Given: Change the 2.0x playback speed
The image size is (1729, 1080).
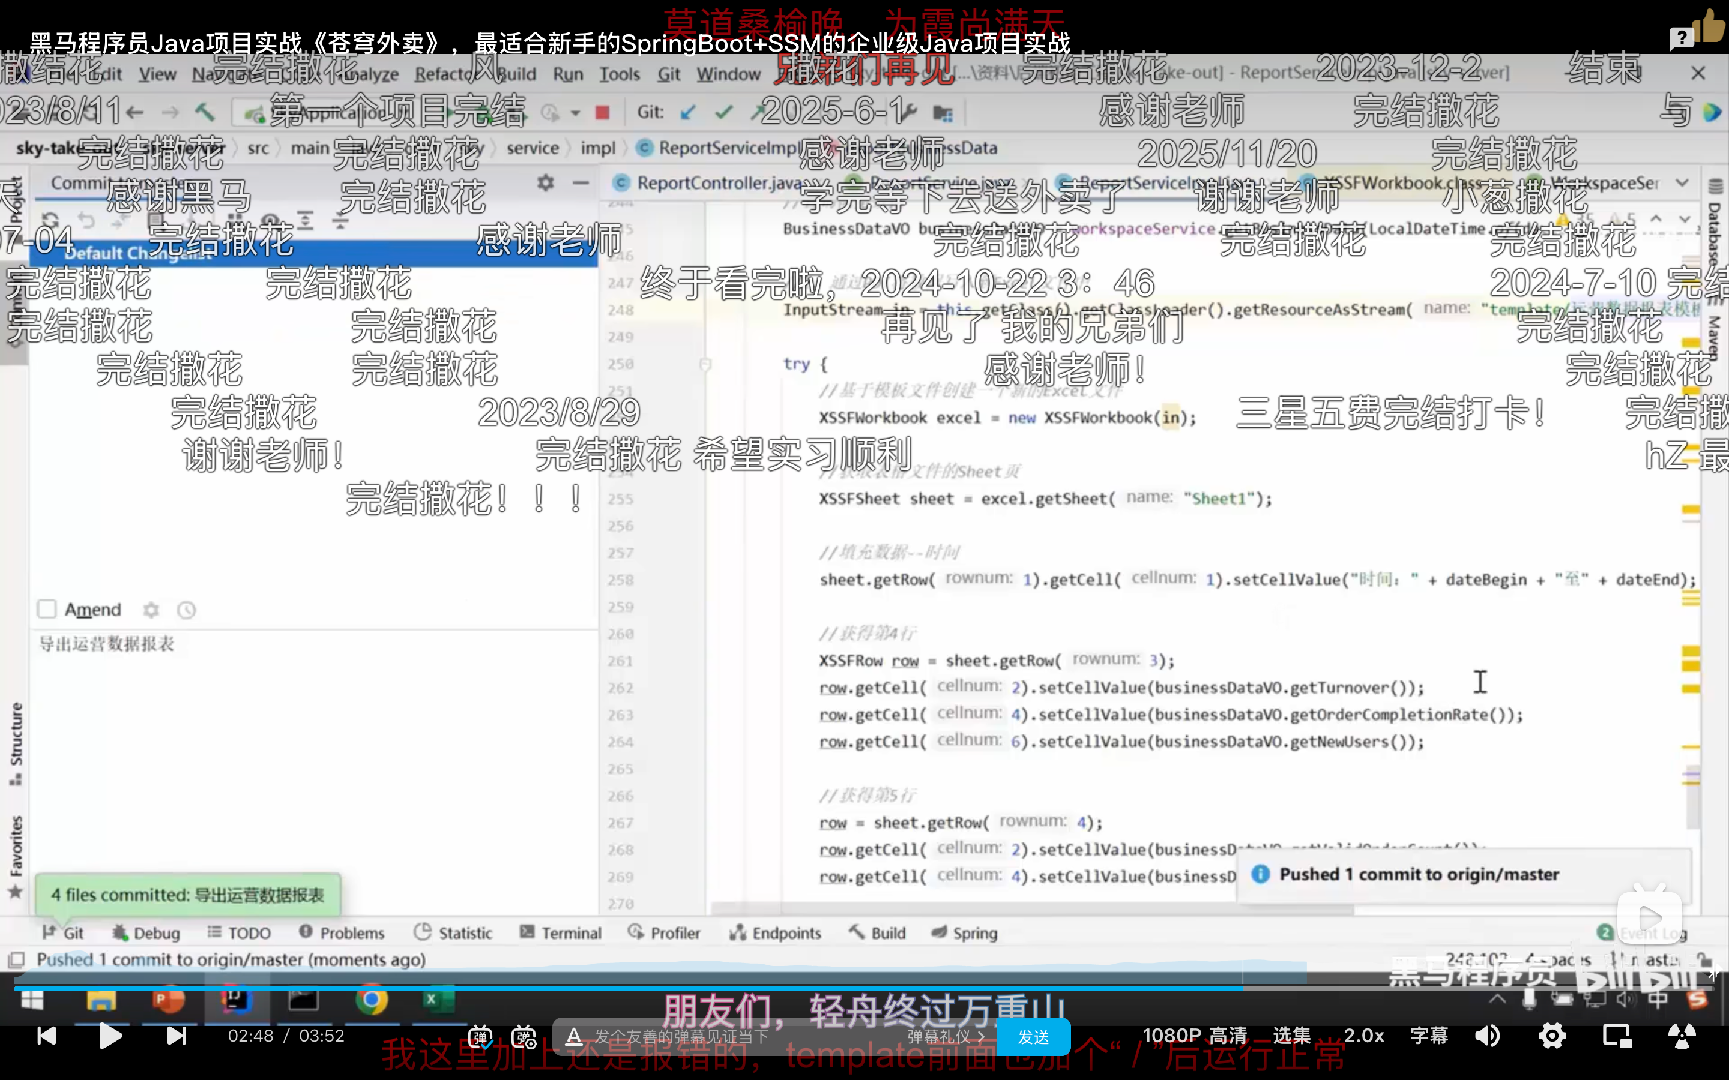Looking at the screenshot, I should [x=1363, y=1036].
